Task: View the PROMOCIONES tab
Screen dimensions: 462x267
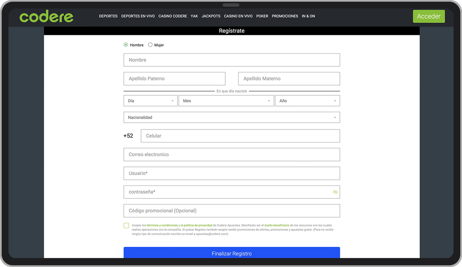Action: coord(285,16)
